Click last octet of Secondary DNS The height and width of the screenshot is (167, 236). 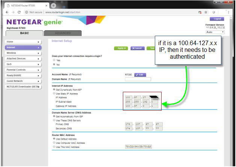tap(159, 129)
